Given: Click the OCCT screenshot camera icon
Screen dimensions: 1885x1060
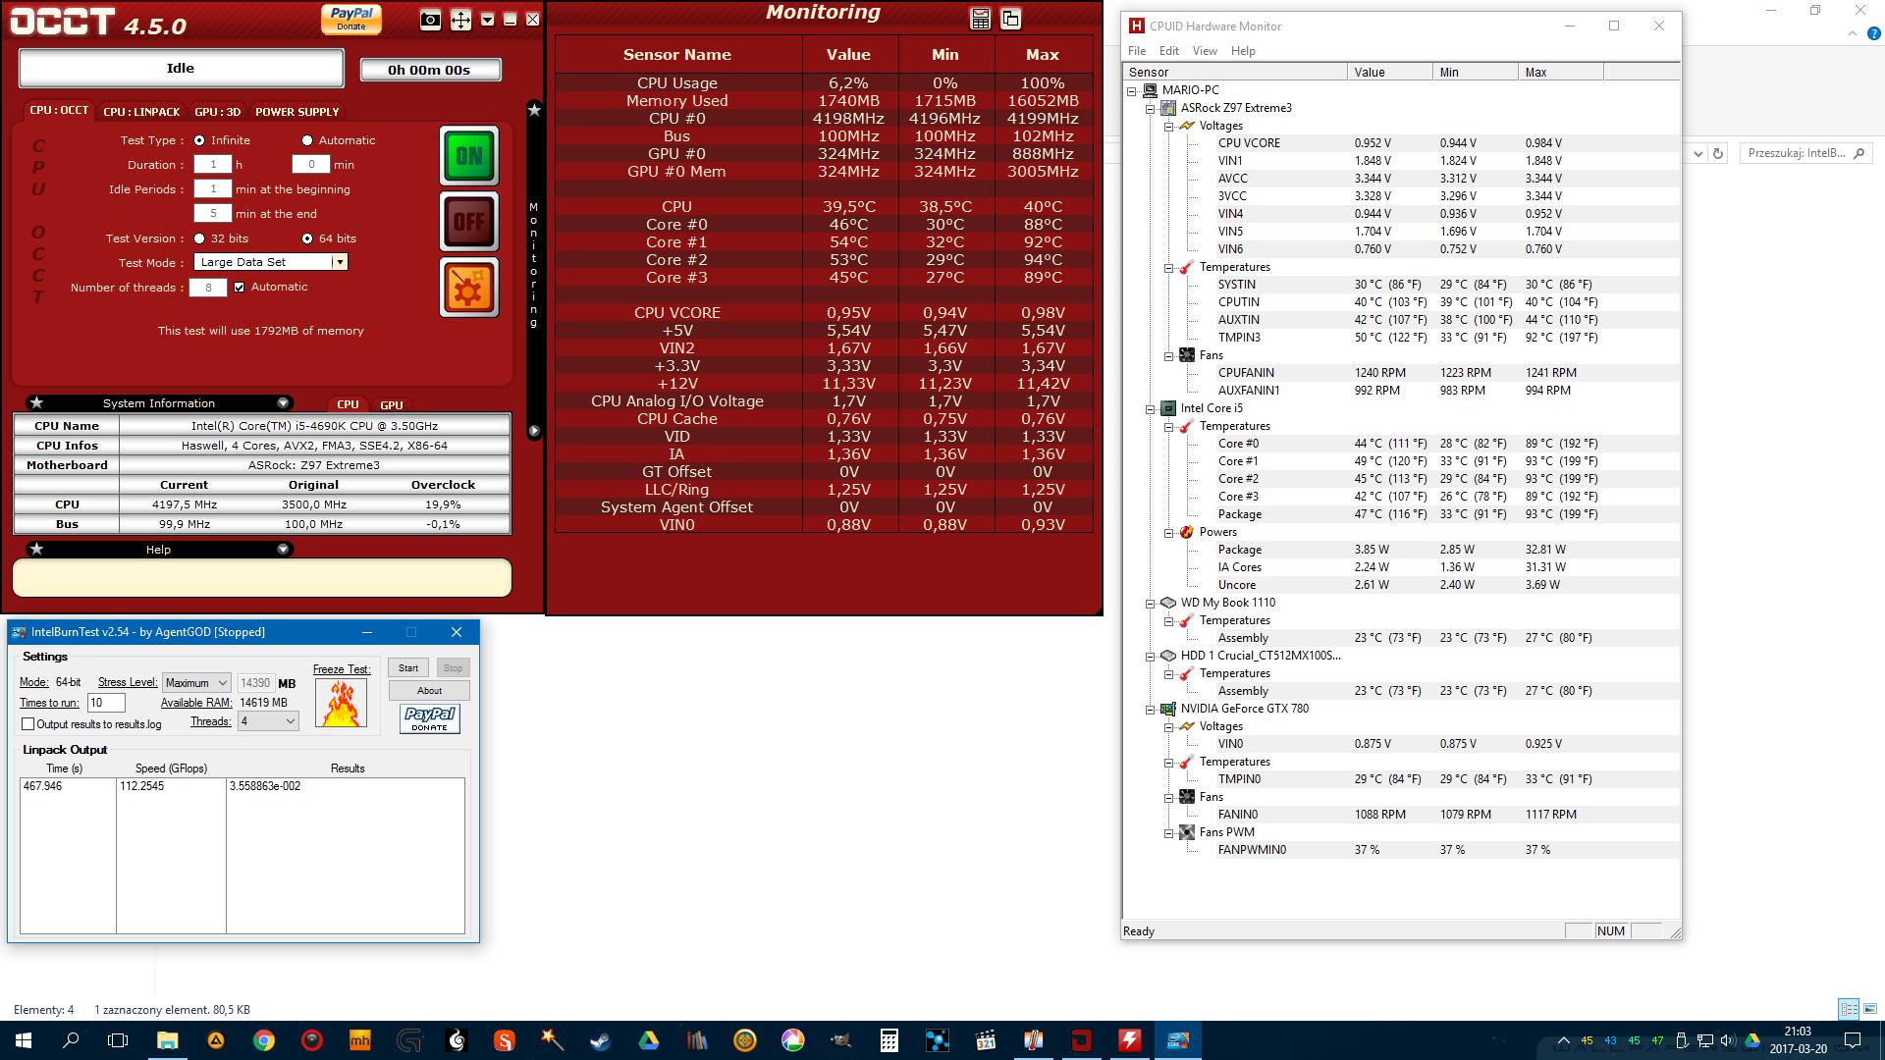Looking at the screenshot, I should pyautogui.click(x=430, y=20).
